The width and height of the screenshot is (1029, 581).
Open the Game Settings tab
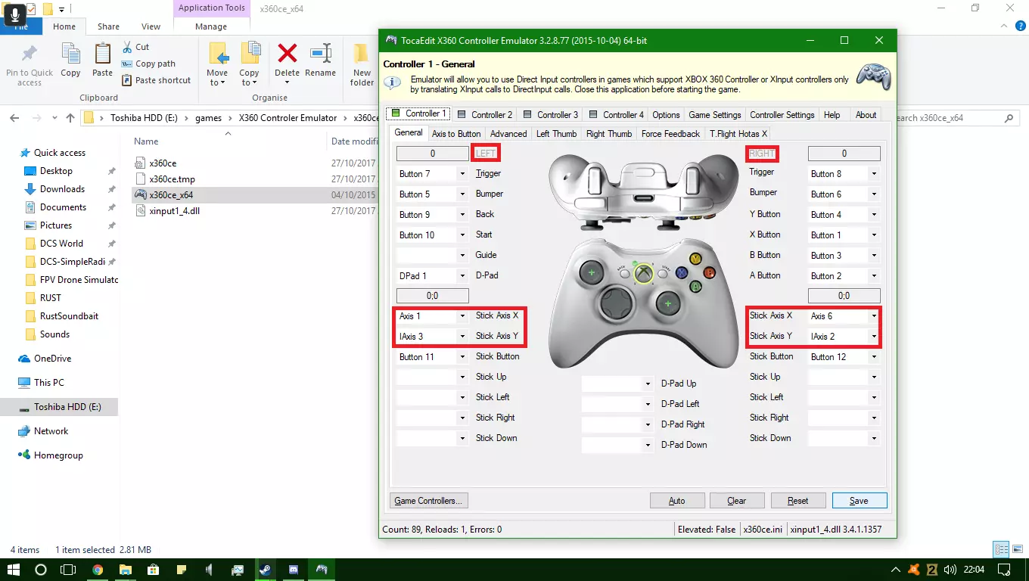[x=715, y=115]
